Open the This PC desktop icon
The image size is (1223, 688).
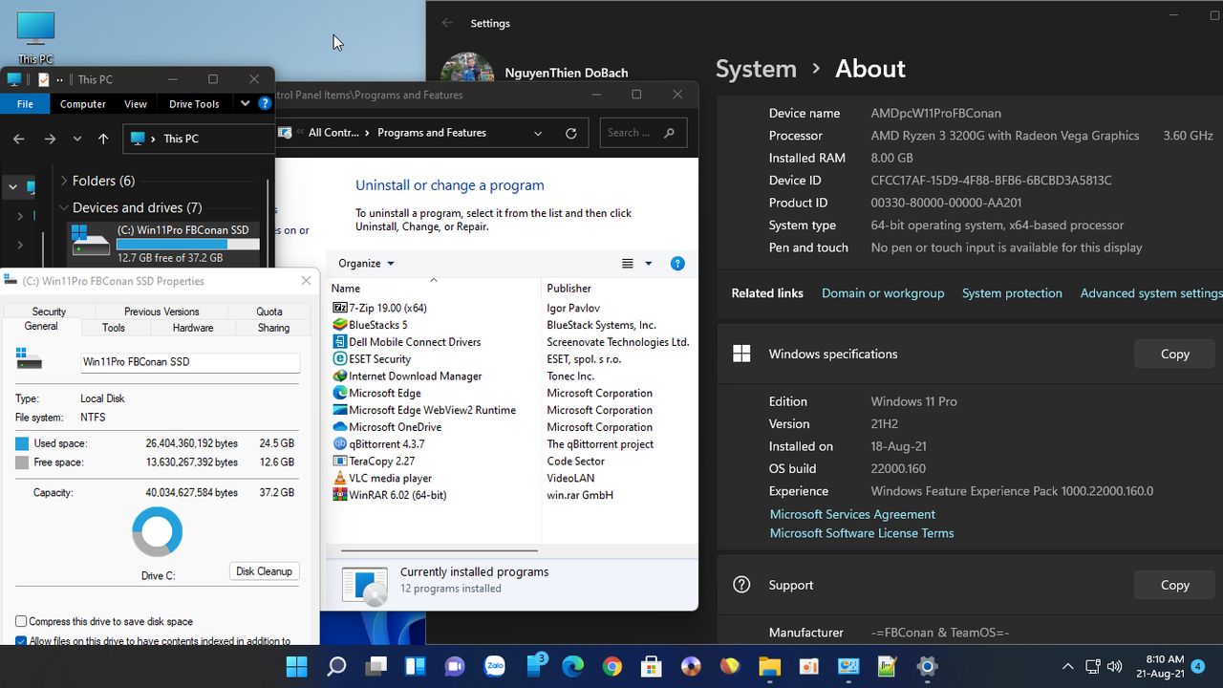(x=36, y=36)
